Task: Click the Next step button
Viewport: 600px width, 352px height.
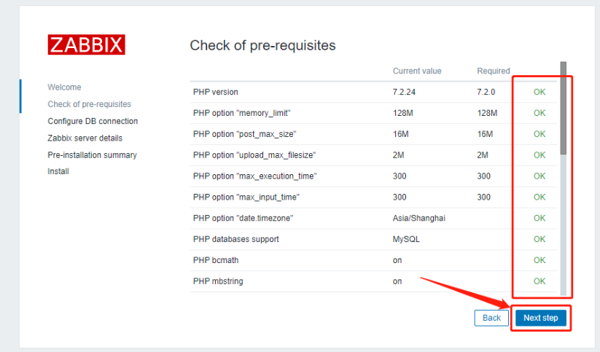Action: [540, 318]
